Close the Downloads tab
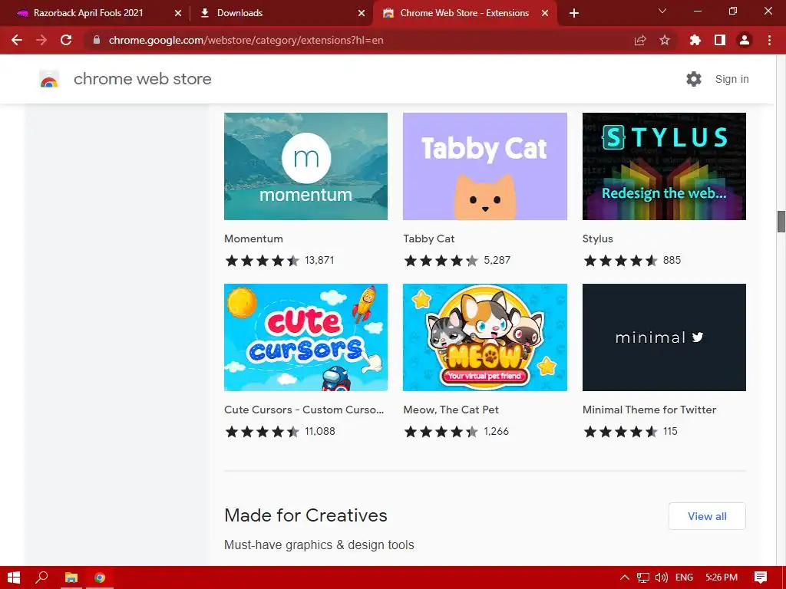786x589 pixels. point(362,13)
